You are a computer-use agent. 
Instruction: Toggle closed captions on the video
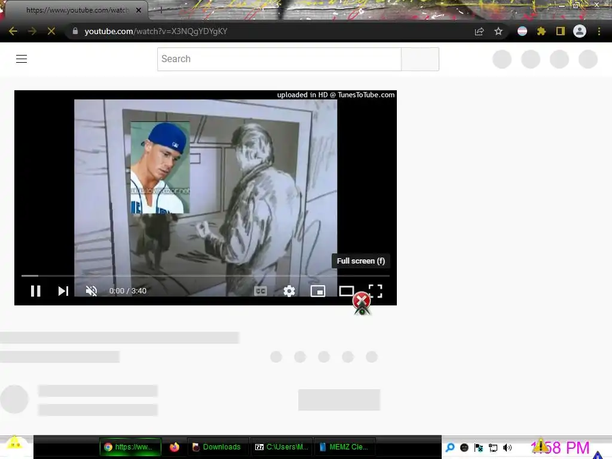(261, 291)
